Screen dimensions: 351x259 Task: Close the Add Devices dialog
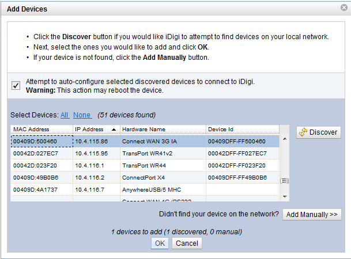344,9
